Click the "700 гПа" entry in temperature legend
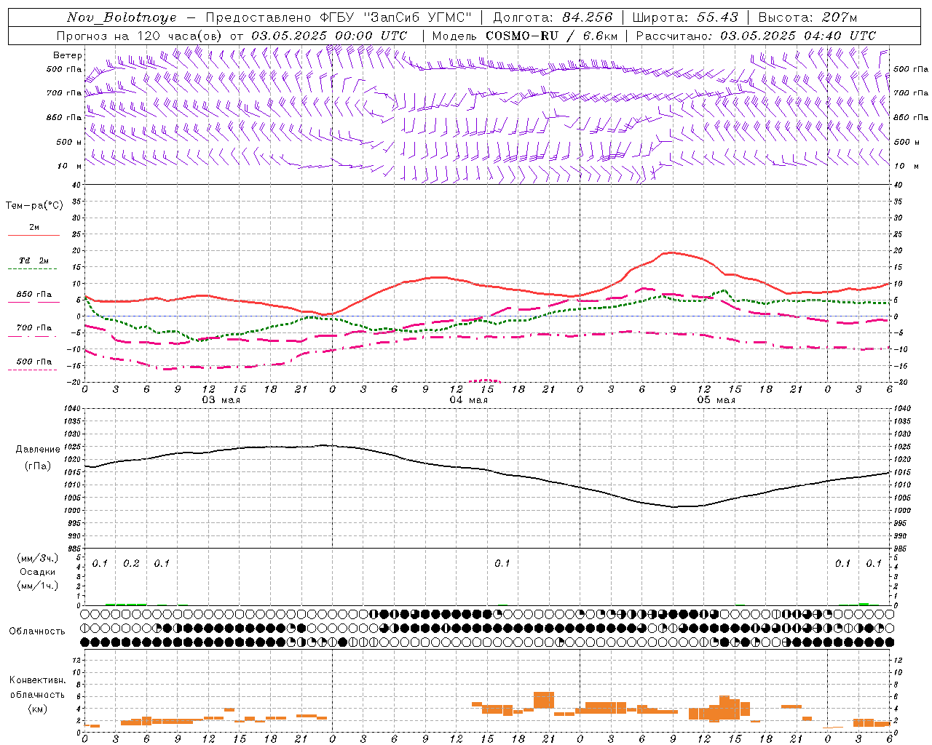The image size is (932, 745). [34, 328]
